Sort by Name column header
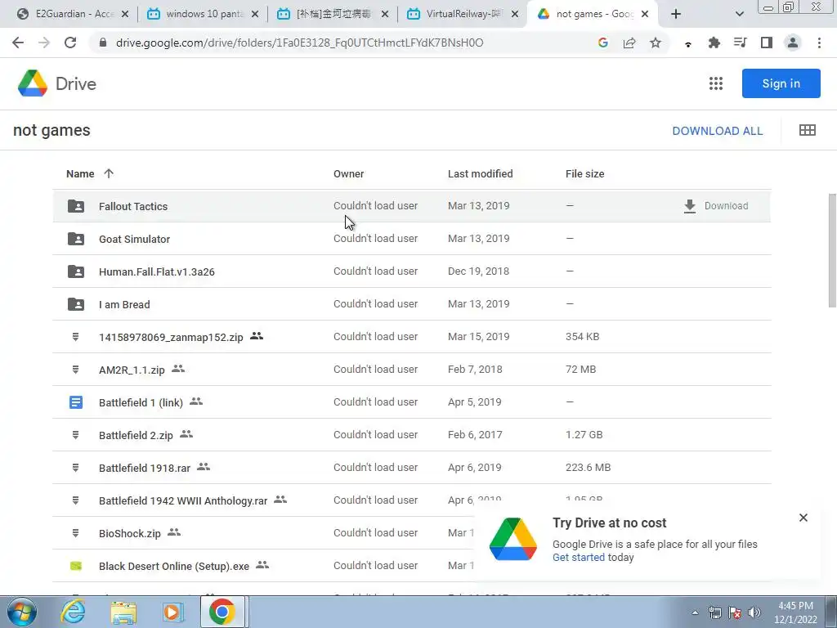Screen dimensions: 837x628 click(x=80, y=173)
